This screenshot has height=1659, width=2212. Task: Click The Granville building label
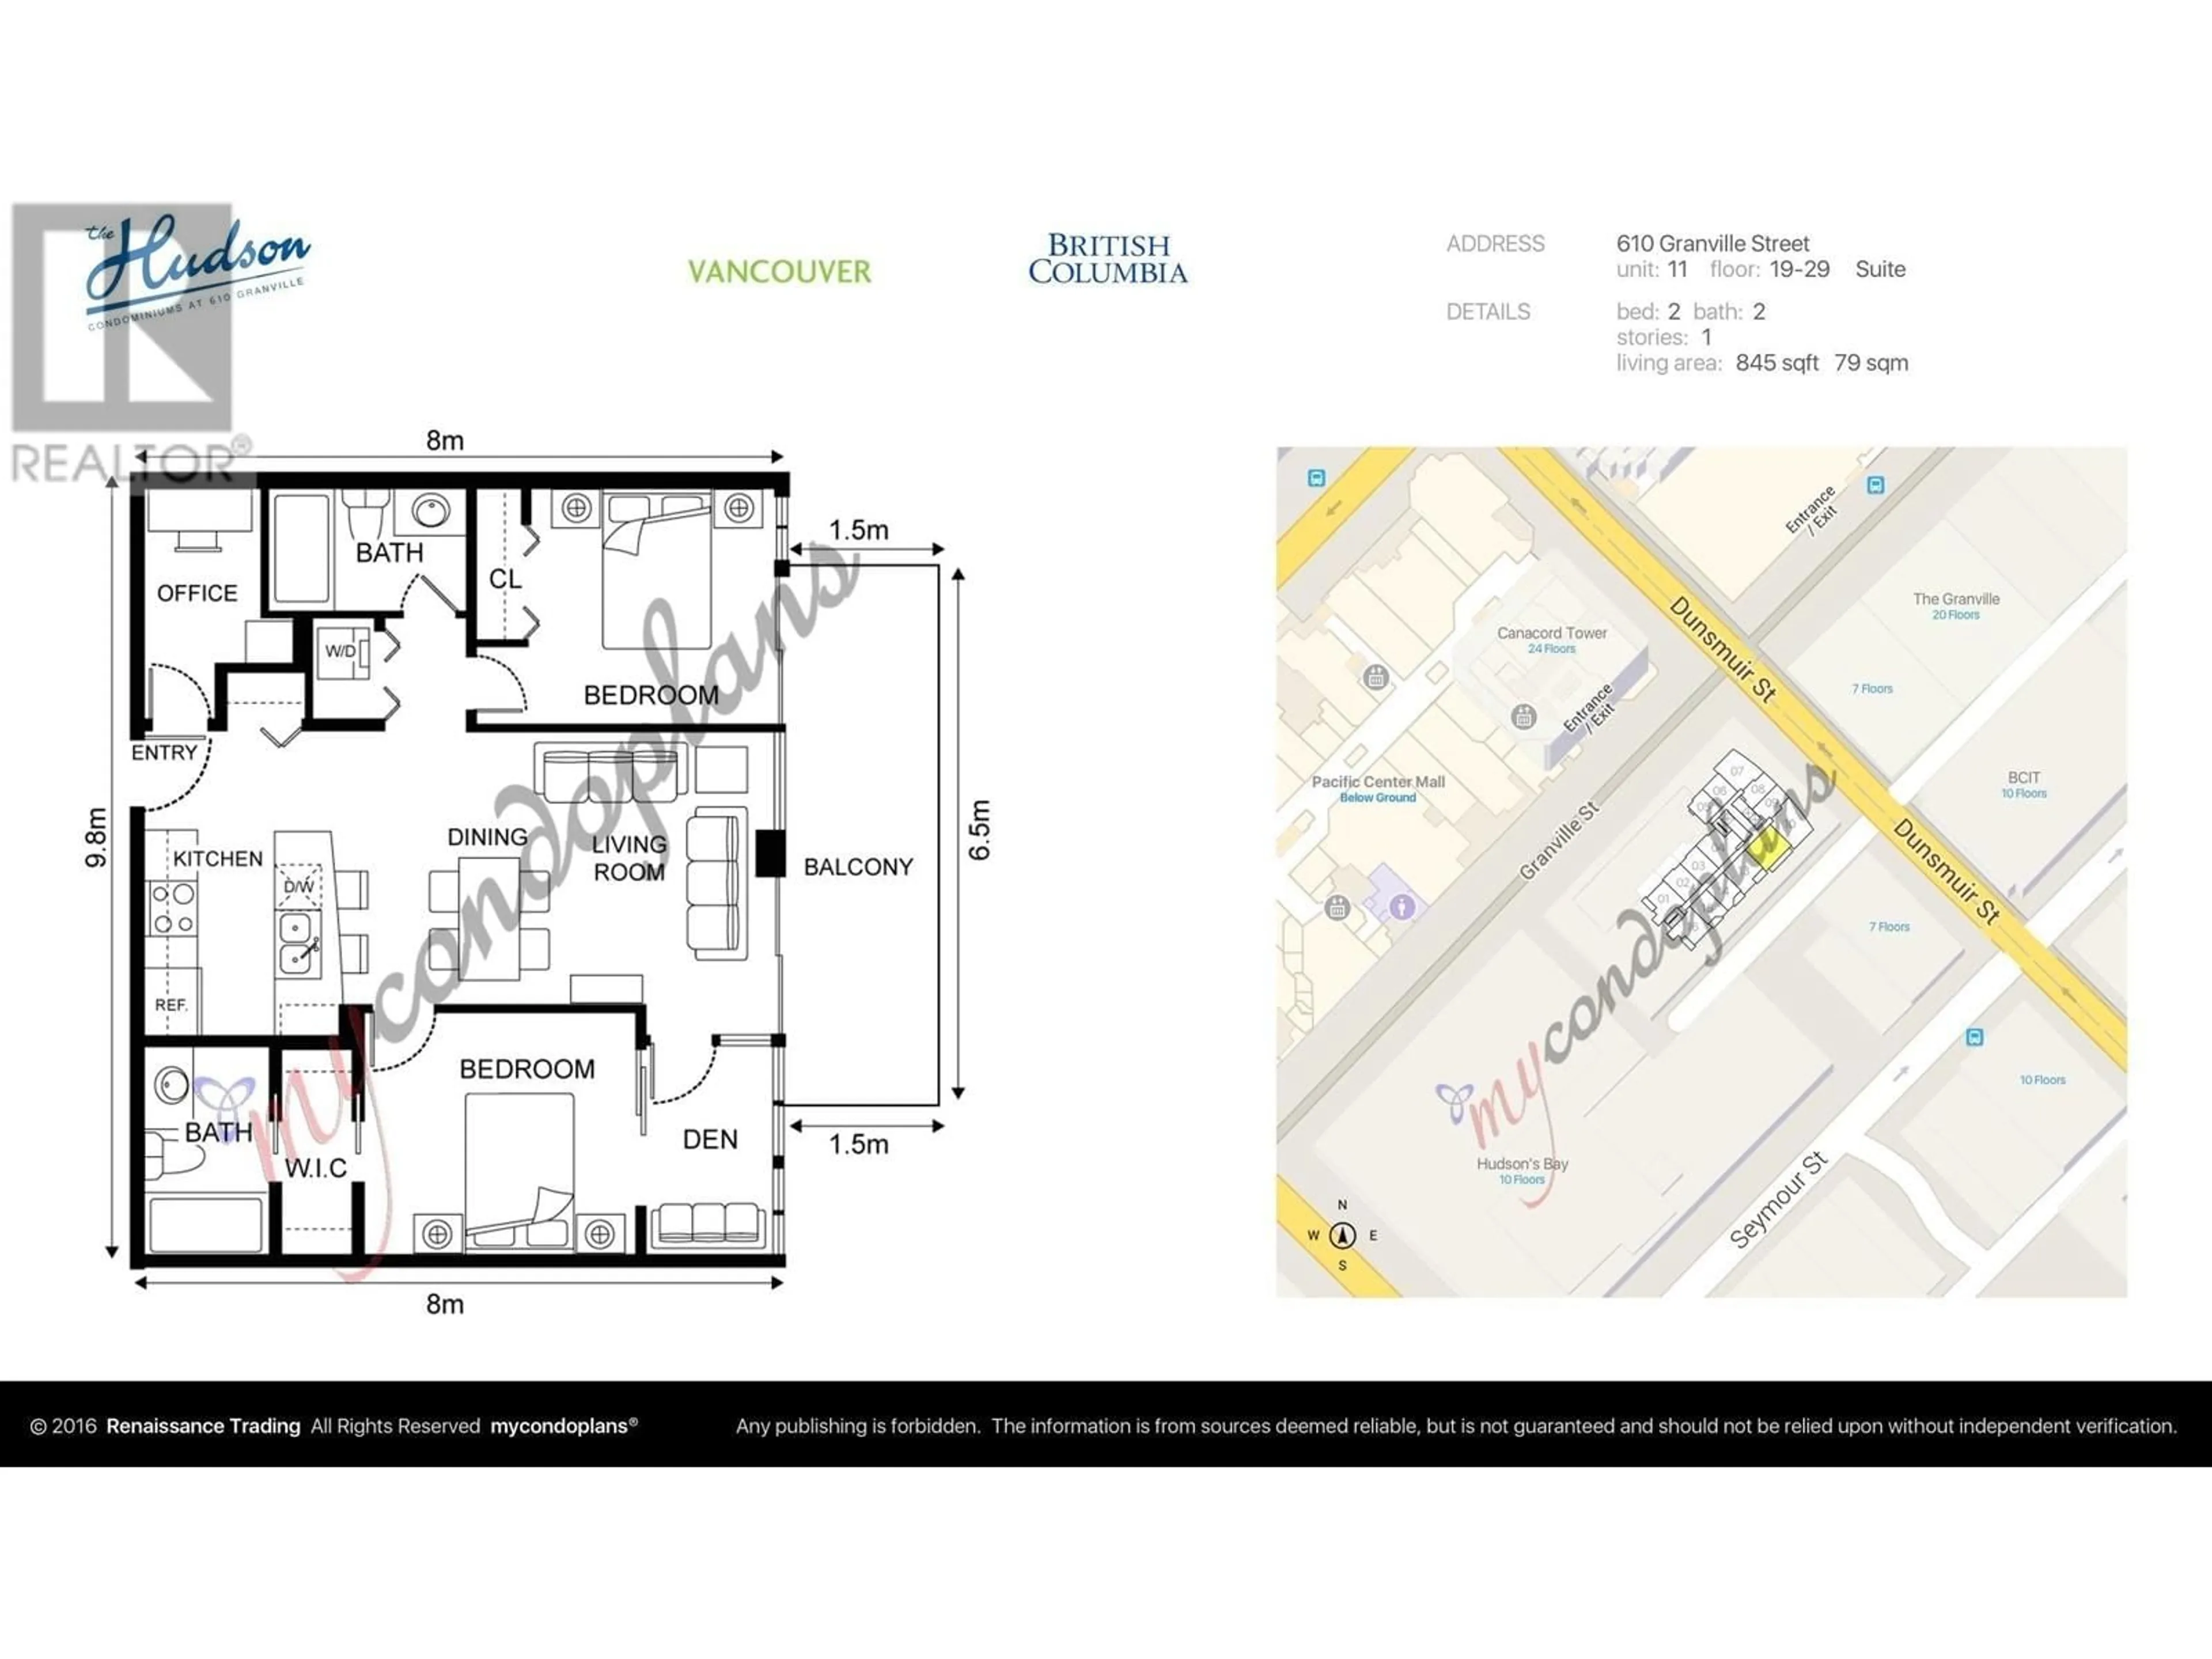pyautogui.click(x=1956, y=599)
